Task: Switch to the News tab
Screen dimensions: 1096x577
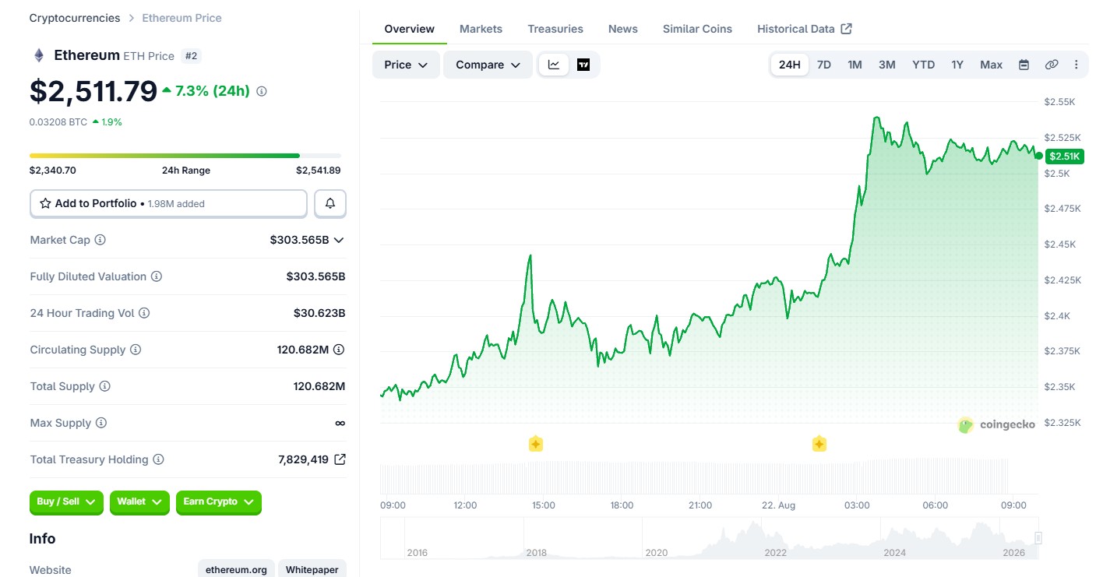Action: pyautogui.click(x=623, y=29)
